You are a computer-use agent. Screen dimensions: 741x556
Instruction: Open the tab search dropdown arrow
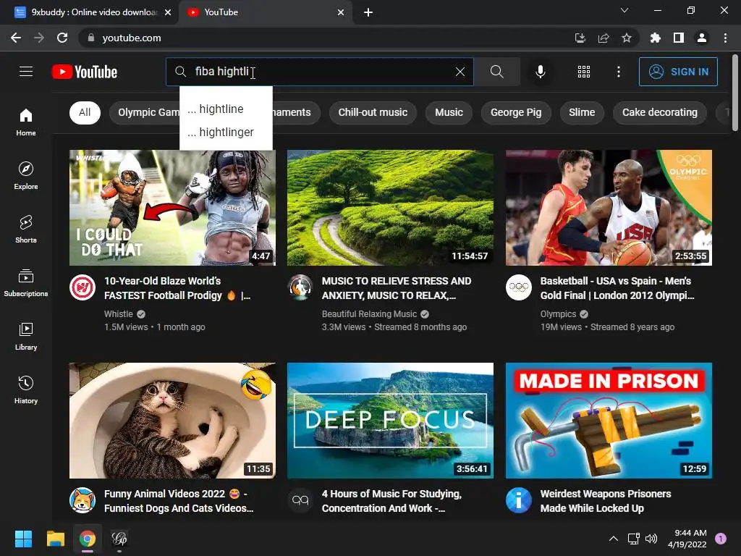click(624, 10)
